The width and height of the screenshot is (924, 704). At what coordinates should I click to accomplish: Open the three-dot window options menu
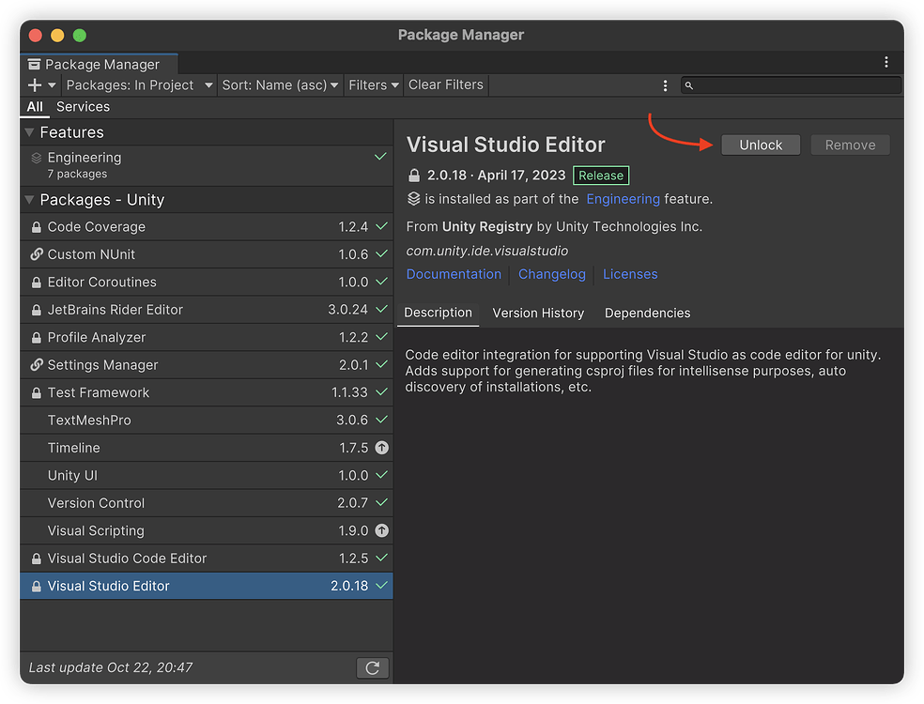click(x=885, y=62)
